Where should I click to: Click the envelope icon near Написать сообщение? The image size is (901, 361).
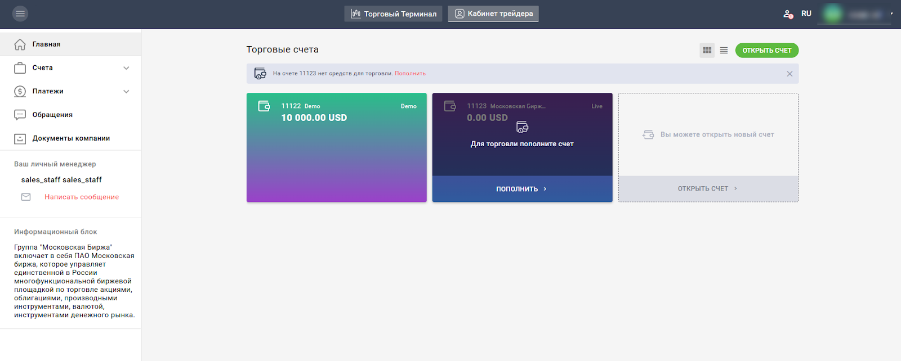[26, 197]
